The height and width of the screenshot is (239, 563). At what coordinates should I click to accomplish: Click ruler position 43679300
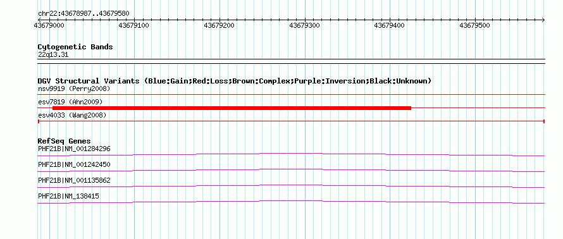(x=304, y=25)
